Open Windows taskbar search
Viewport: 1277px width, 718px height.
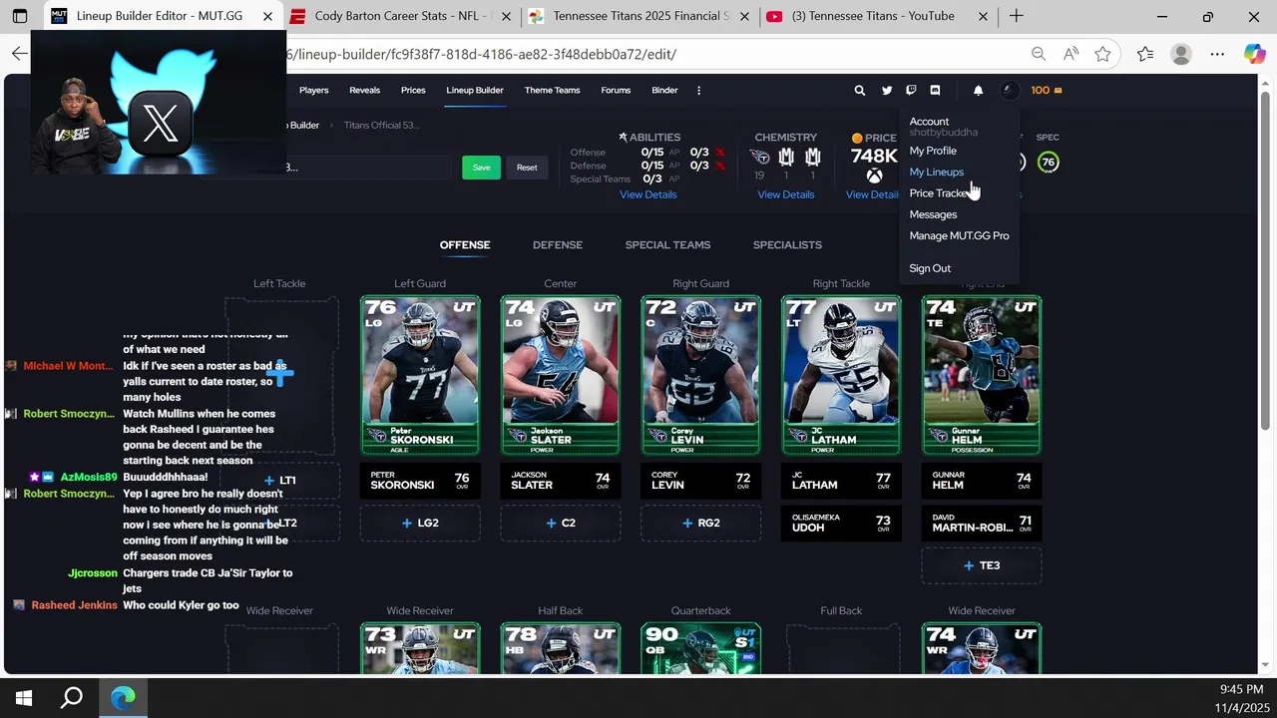tap(72, 698)
